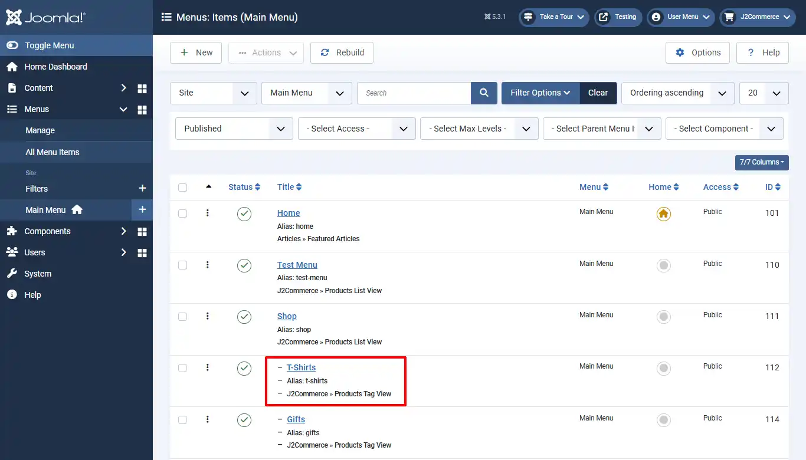
Task: Check the Test Menu row checkbox
Action: (x=183, y=265)
